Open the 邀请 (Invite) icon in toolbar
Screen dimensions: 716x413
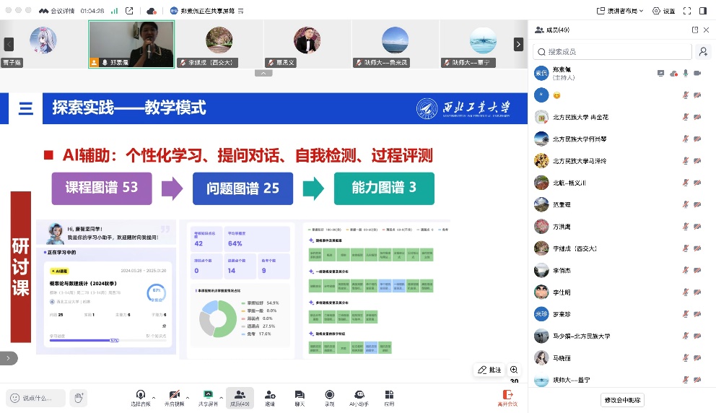[x=269, y=397]
